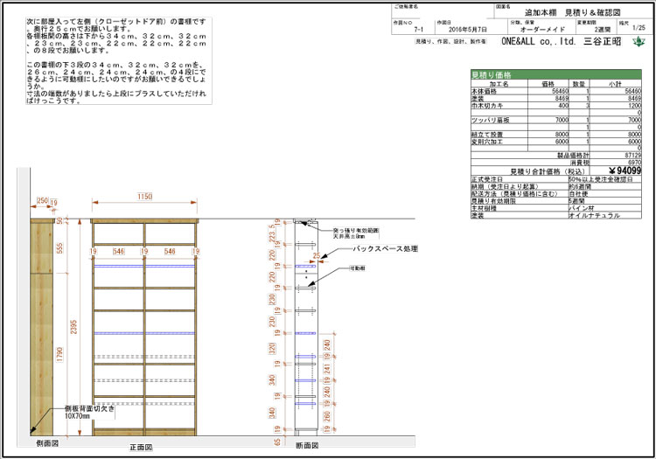Select the drawing number '7-1'

click(418, 29)
